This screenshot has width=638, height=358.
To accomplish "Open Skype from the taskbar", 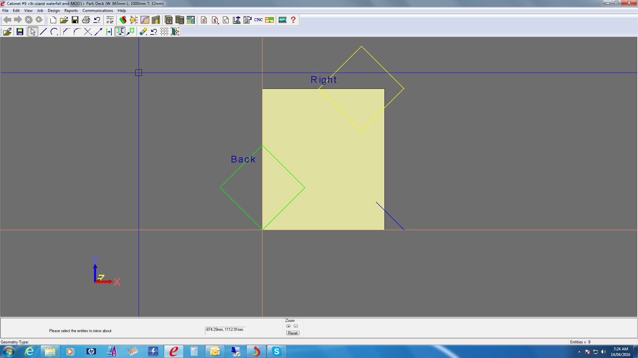I will (x=276, y=351).
